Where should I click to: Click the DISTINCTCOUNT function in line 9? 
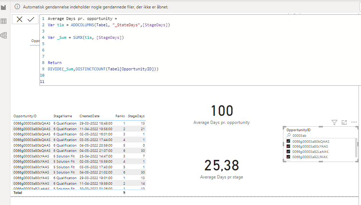pos(90,69)
